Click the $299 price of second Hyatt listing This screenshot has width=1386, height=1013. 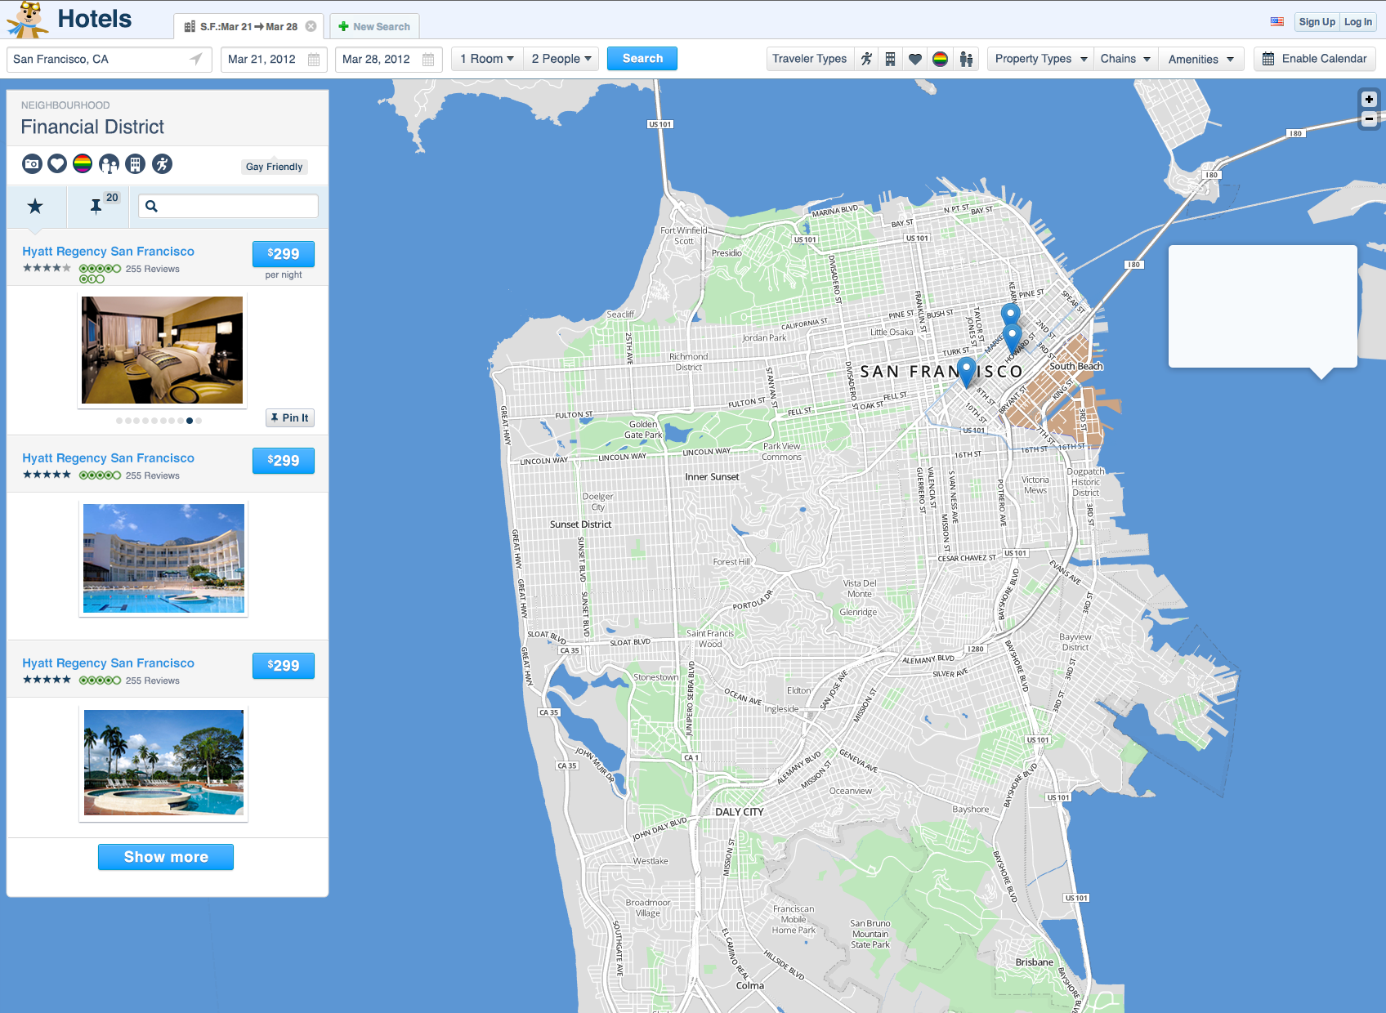tap(284, 461)
